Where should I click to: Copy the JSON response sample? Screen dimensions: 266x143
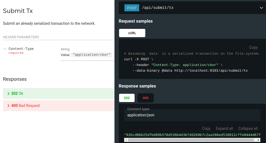(x=206, y=128)
